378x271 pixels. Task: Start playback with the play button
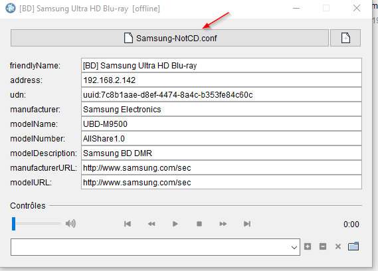tap(175, 224)
